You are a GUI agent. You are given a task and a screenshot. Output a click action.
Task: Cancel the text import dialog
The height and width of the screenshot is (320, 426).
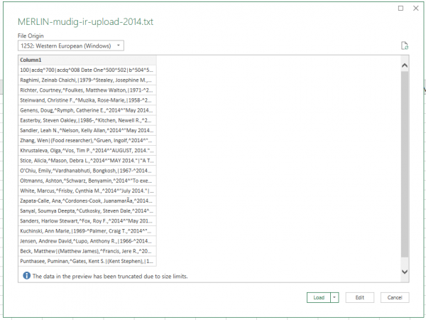[395, 297]
